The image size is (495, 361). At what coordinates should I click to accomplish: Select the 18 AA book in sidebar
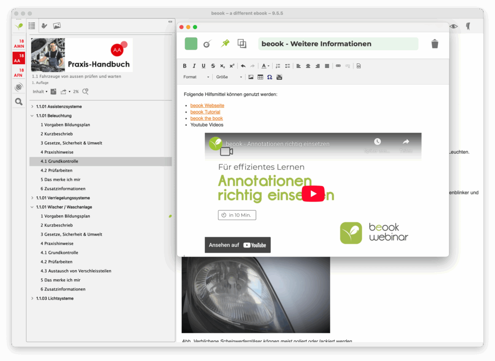point(19,58)
